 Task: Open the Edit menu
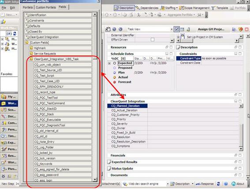click(12, 8)
